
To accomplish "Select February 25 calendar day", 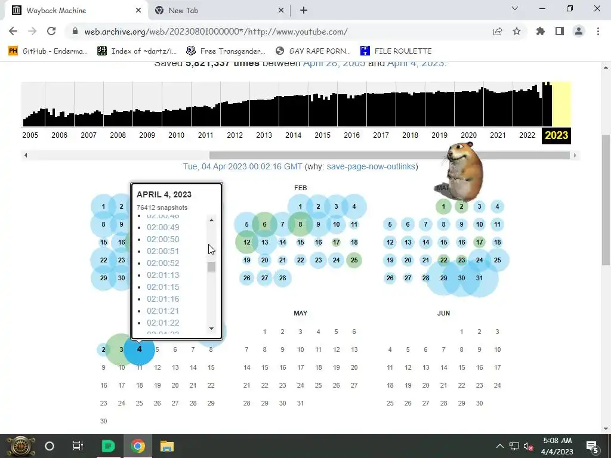I will tap(354, 260).
